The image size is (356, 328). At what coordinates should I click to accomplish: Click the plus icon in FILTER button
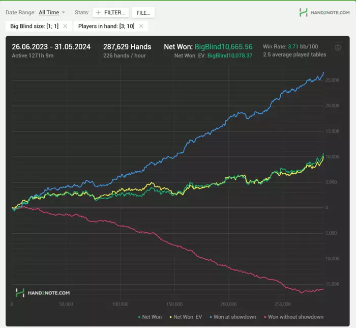[98, 13]
